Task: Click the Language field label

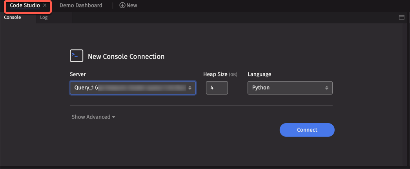Action: [259, 75]
